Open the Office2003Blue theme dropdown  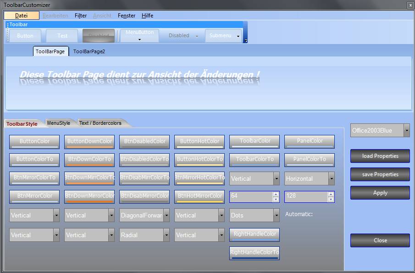(x=406, y=130)
